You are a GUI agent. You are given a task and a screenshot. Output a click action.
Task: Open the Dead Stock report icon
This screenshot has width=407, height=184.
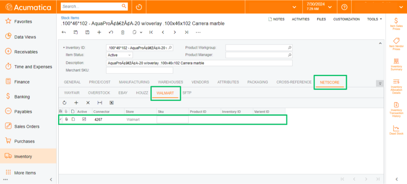click(396, 130)
